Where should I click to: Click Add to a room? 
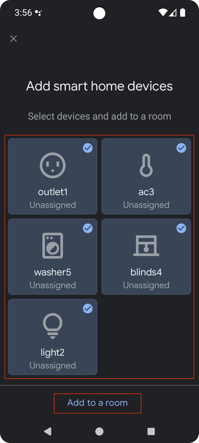point(98,403)
